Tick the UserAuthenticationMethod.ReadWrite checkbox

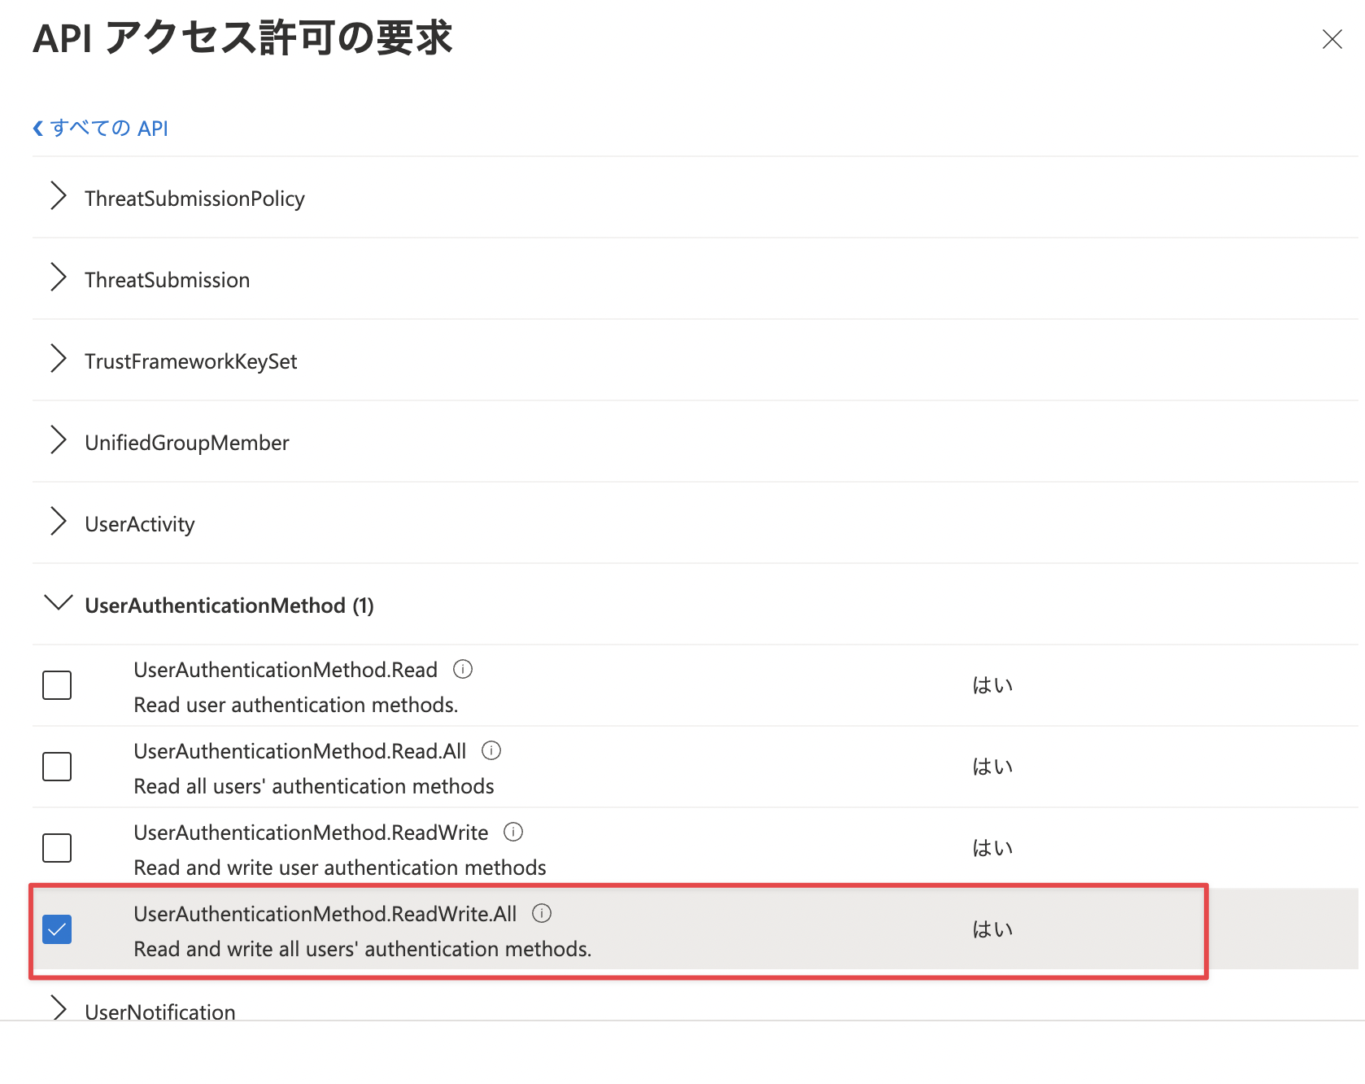(57, 848)
